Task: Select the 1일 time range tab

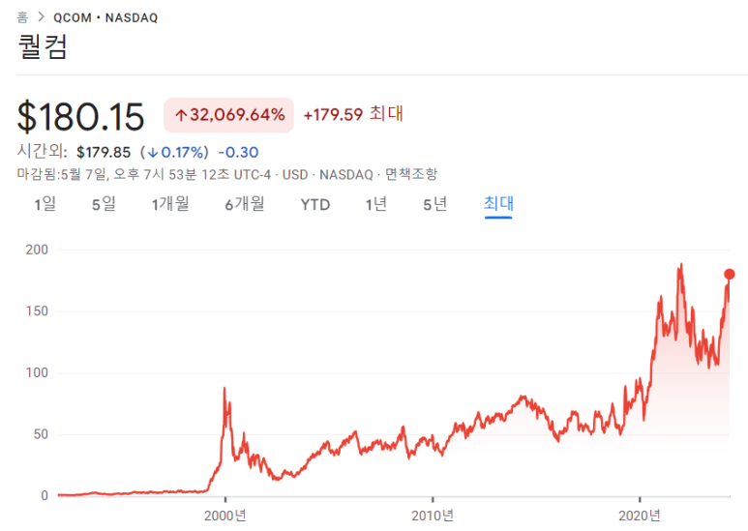Action: pyautogui.click(x=45, y=204)
